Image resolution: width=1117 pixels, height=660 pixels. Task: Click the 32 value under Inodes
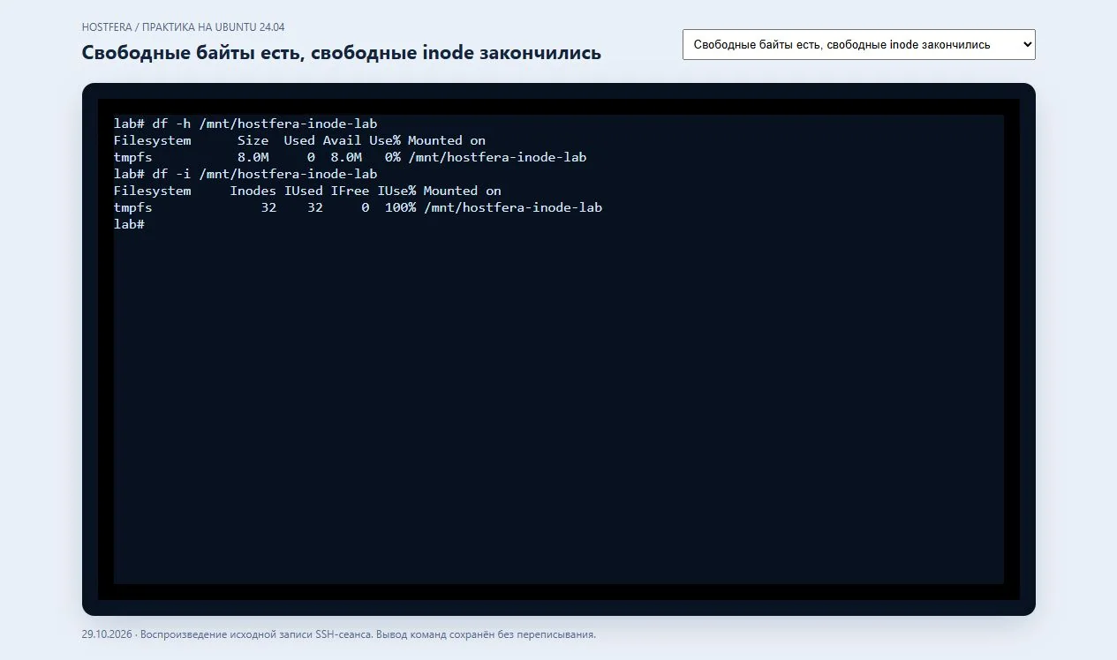(x=269, y=207)
